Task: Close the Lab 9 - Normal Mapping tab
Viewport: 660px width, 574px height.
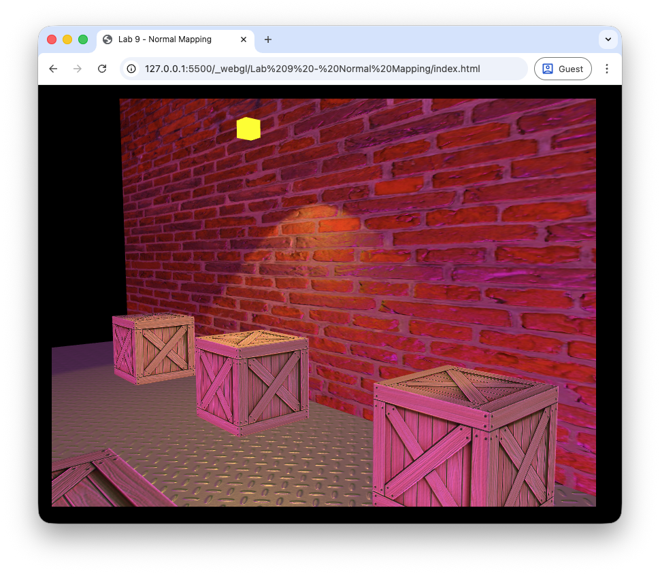Action: (x=244, y=39)
